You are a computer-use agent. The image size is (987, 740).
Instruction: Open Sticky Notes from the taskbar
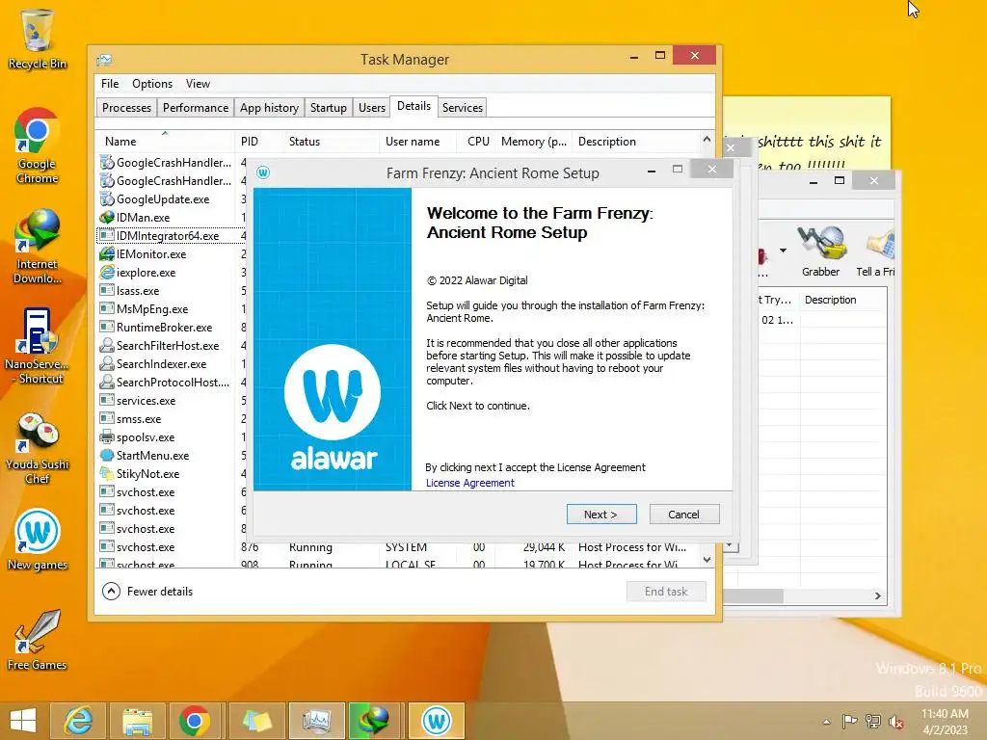point(255,721)
